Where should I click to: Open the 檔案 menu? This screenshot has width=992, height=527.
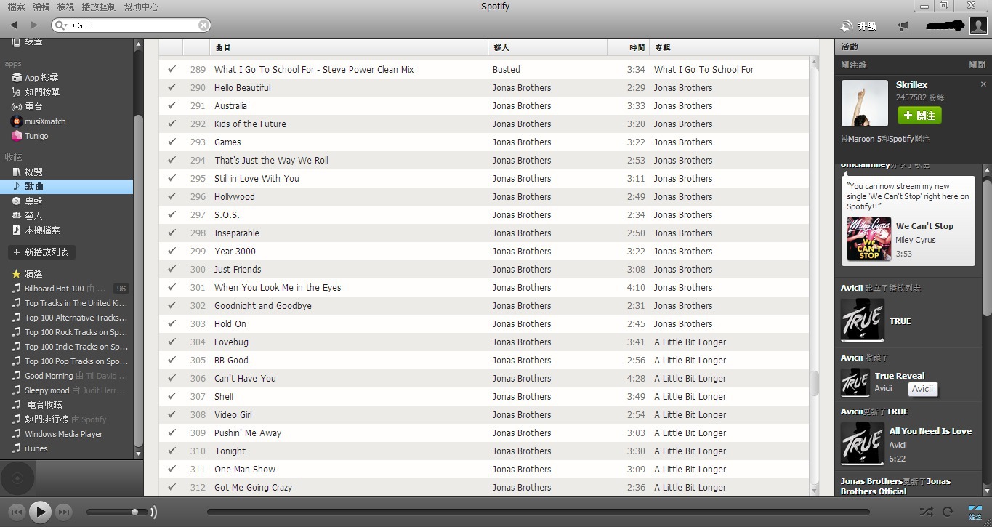16,7
